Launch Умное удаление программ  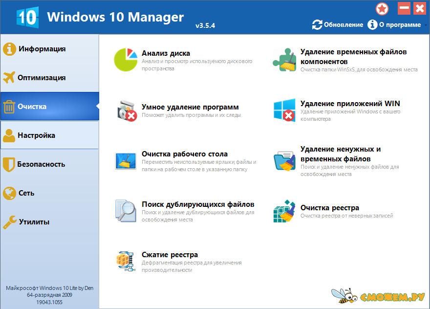pos(190,107)
